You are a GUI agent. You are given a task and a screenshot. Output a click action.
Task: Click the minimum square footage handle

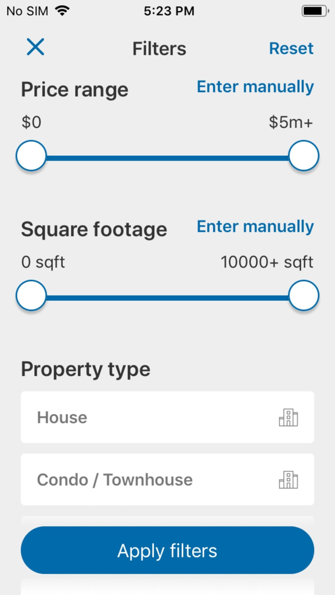[x=31, y=296]
